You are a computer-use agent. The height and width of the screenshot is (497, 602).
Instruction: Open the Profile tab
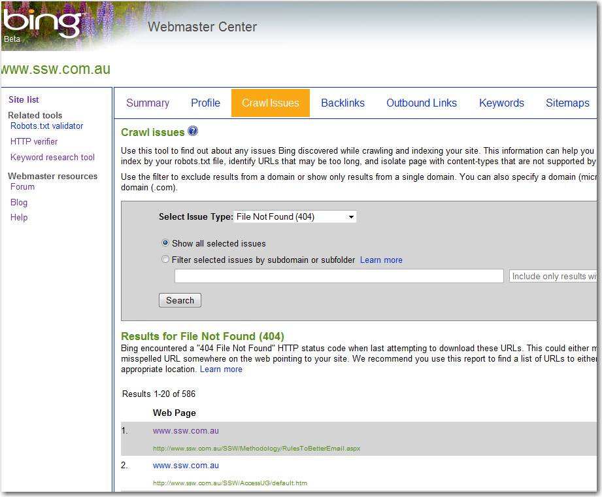(205, 103)
